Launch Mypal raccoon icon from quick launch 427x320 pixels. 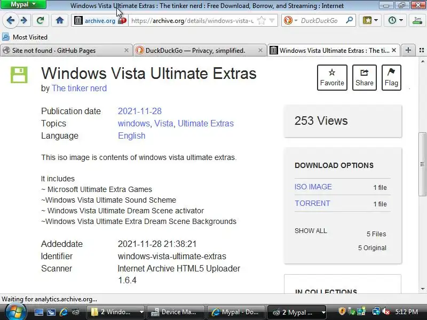tap(75, 312)
